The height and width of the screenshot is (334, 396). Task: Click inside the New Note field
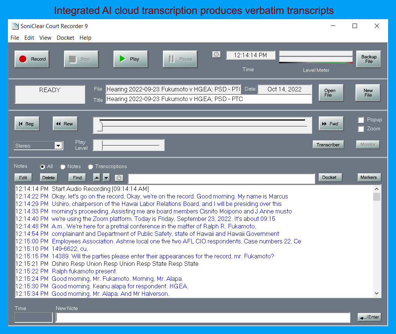202,317
